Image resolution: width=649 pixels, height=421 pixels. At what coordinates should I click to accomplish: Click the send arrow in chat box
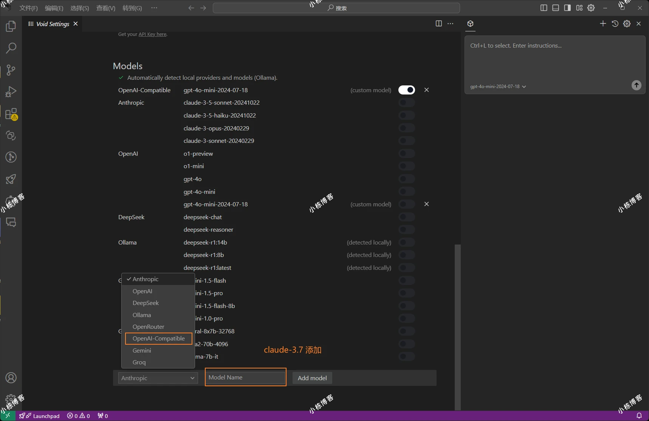636,85
